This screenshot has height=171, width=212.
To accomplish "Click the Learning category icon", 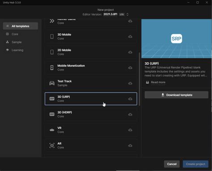I will point(7,50).
